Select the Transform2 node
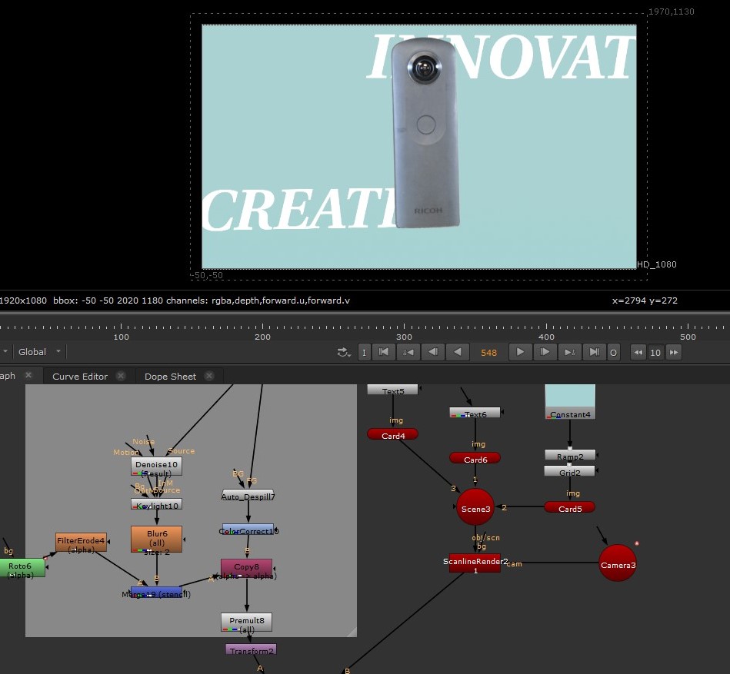 click(251, 649)
